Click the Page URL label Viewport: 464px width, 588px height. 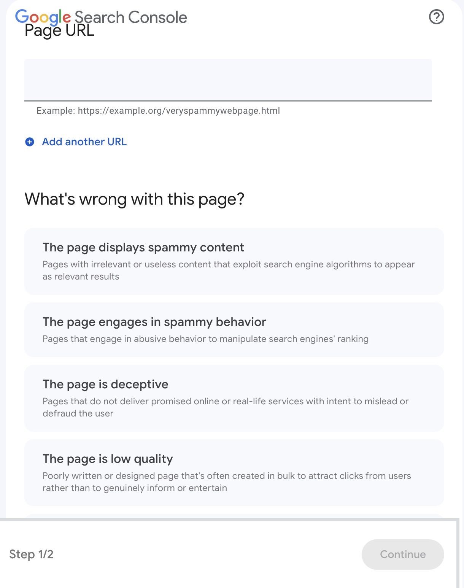click(x=59, y=31)
